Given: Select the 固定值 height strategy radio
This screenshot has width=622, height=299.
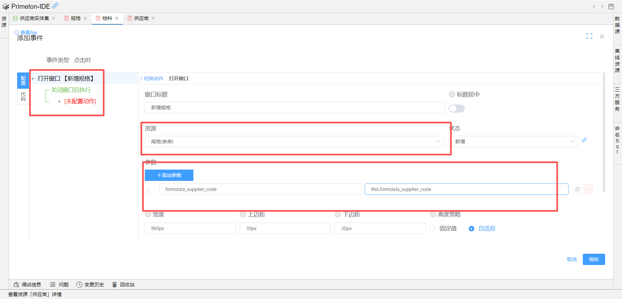Looking at the screenshot, I should (433, 229).
